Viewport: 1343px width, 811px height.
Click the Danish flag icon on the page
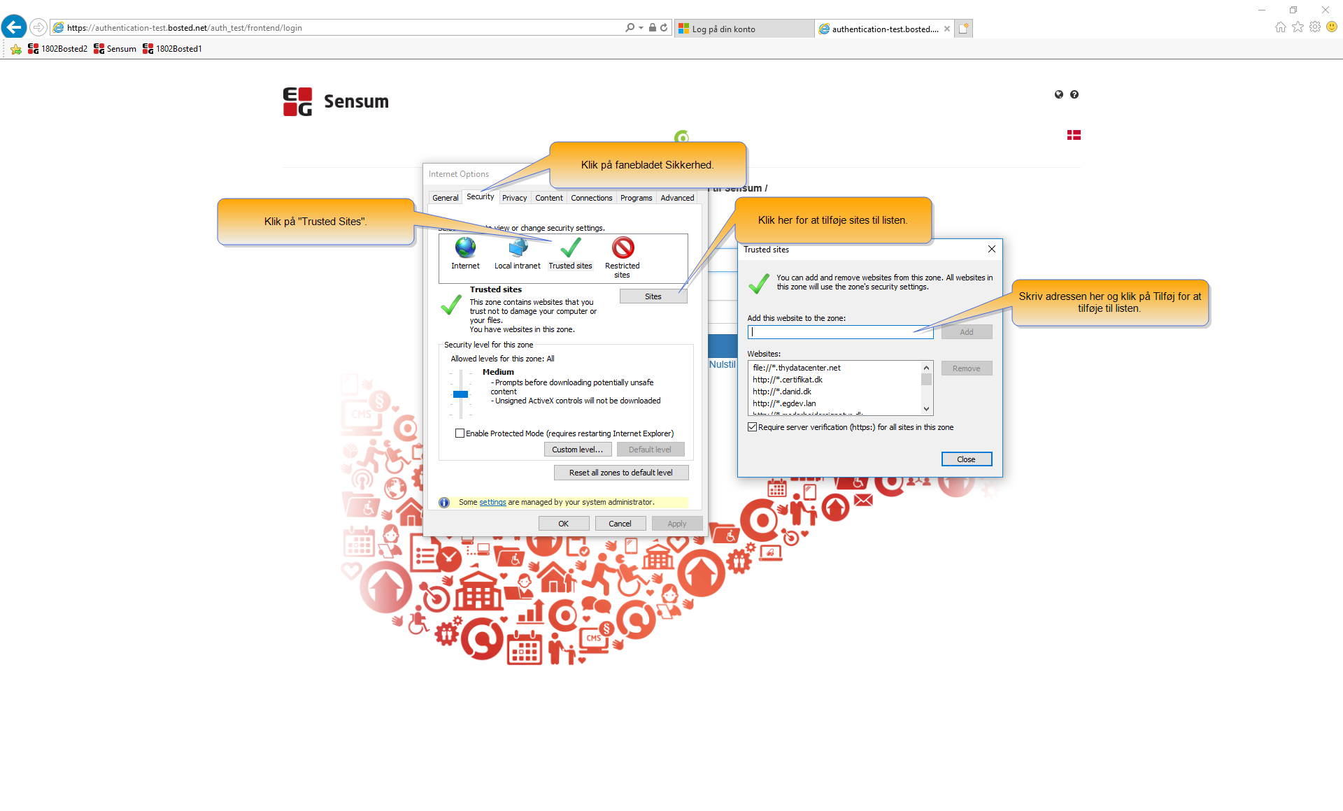[1074, 134]
